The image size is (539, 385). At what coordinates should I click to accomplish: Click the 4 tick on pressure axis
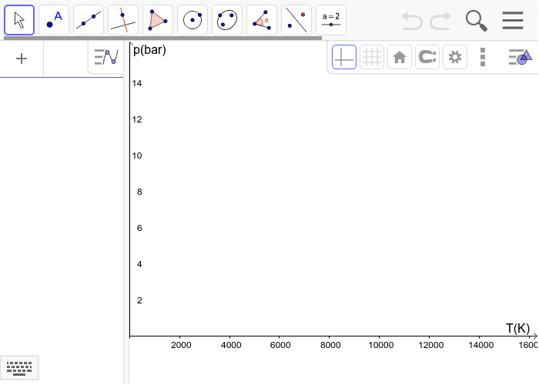pyautogui.click(x=139, y=264)
